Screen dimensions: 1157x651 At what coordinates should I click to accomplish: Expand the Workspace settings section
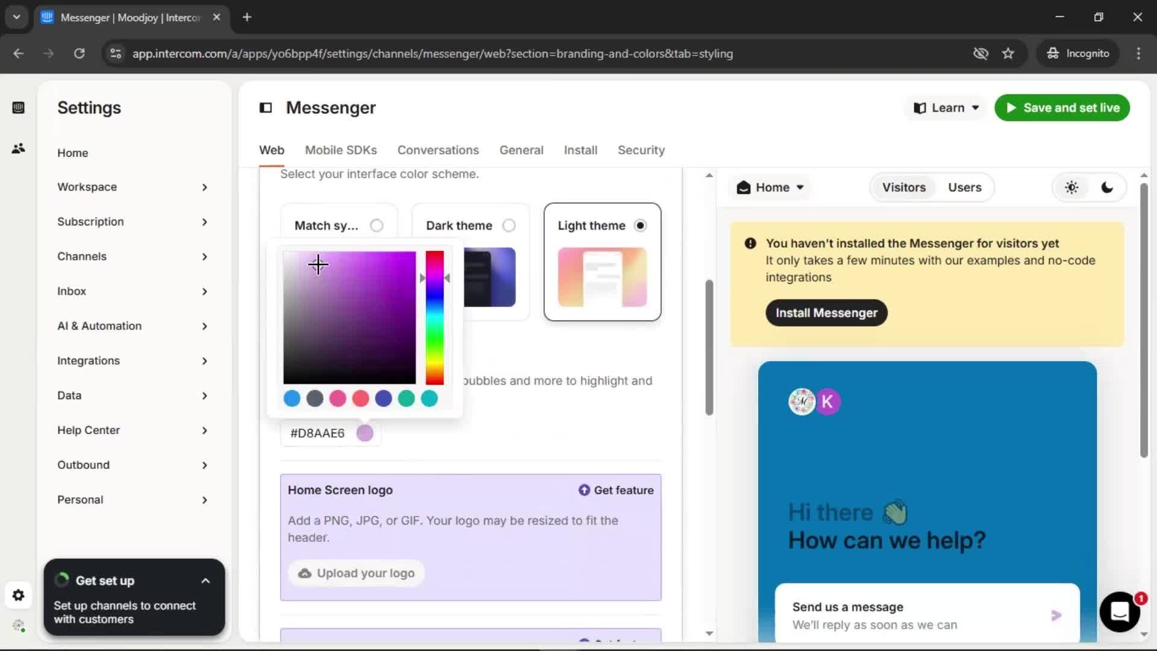point(133,187)
